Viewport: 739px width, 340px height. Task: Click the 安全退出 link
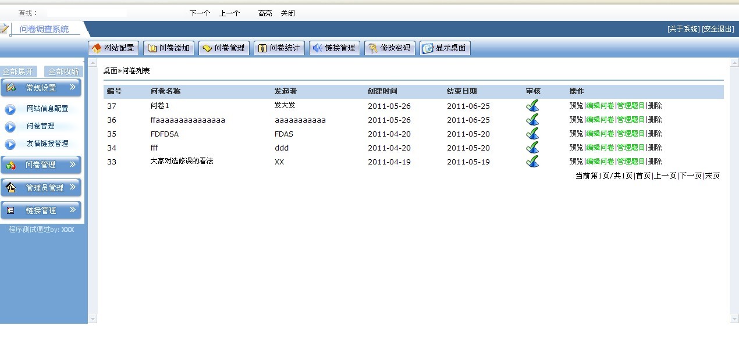[718, 29]
